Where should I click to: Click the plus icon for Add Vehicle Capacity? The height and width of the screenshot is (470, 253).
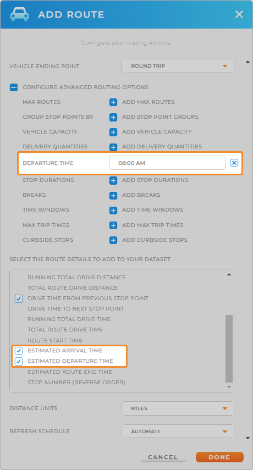113,132
